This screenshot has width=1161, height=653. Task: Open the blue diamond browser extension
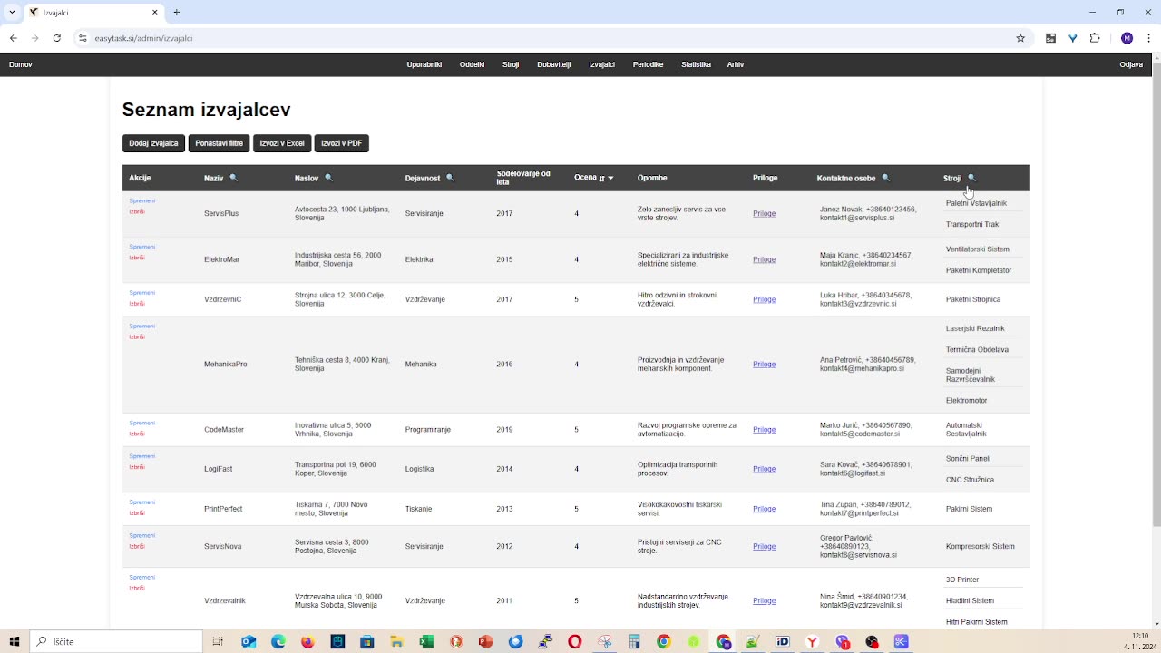point(1073,38)
